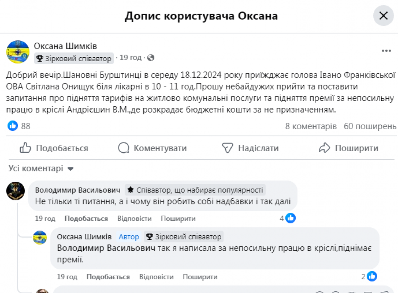Like the post with Подобається thumb button
Image resolution: width=398 pixels, height=293 pixels.
54,148
